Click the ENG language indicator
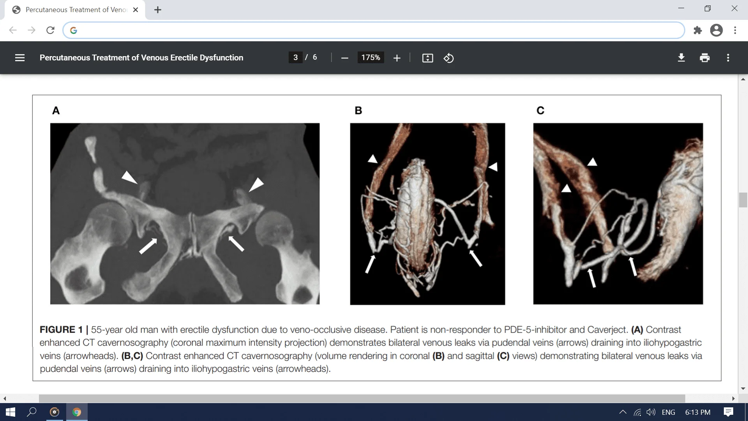 (x=669, y=412)
